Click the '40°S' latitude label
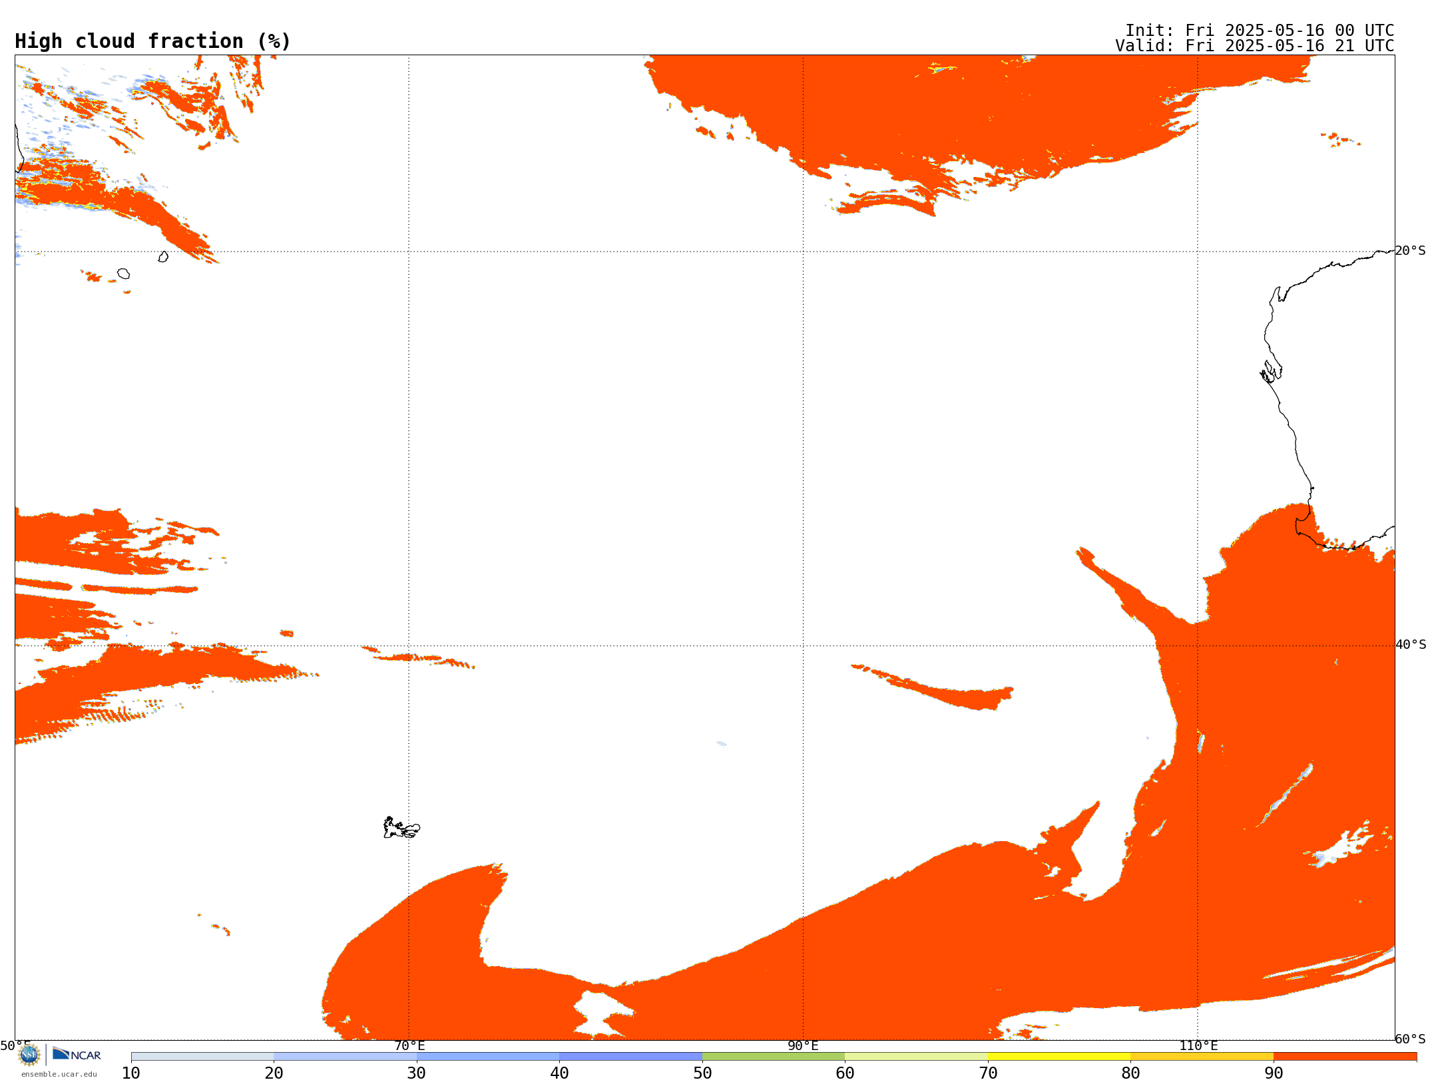 coord(1411,645)
